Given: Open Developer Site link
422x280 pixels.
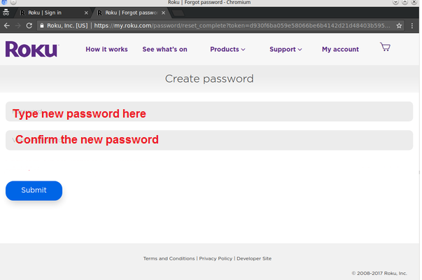Looking at the screenshot, I should point(254,258).
